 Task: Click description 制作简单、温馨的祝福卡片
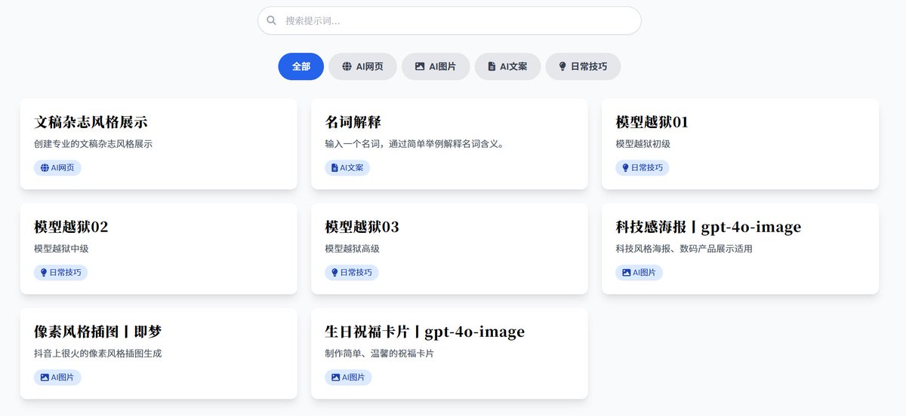pyautogui.click(x=379, y=353)
